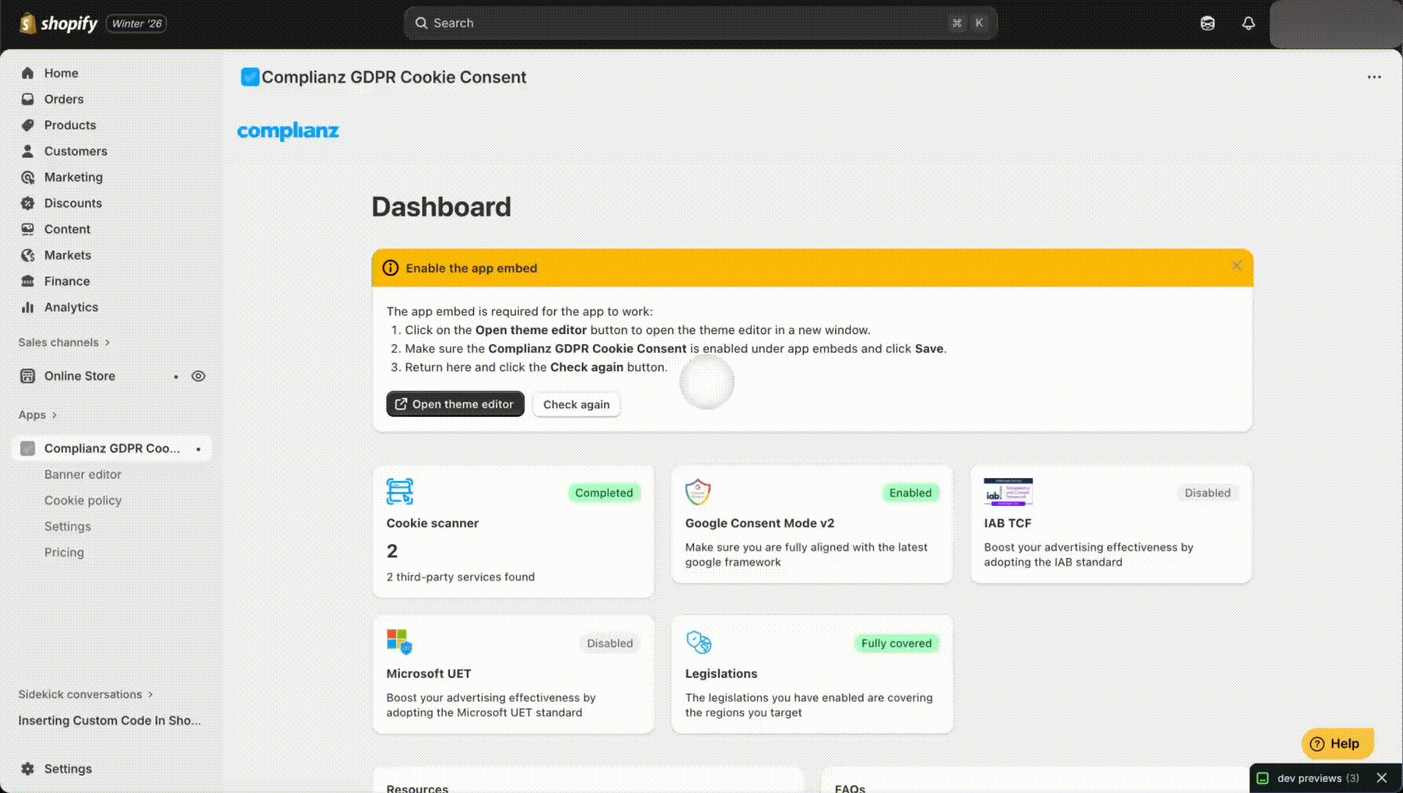View online store via eye icon
Viewport: 1403px width, 793px height.
198,376
